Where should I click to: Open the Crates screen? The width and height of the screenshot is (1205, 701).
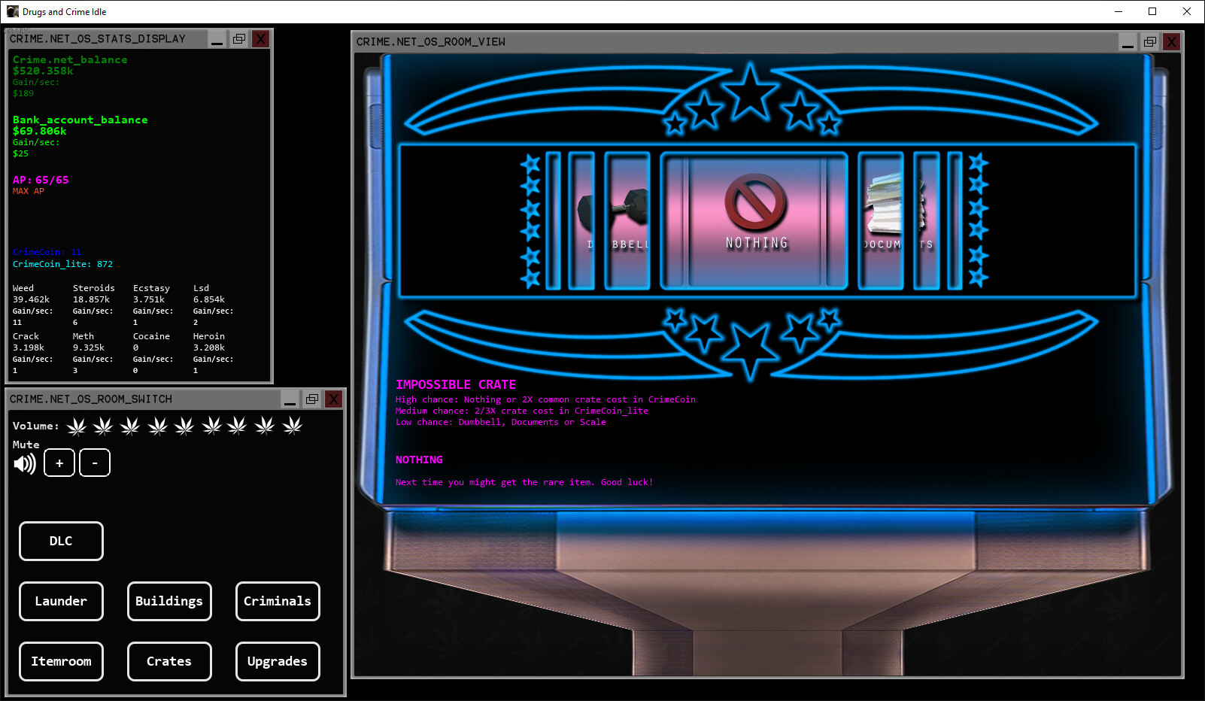point(168,661)
